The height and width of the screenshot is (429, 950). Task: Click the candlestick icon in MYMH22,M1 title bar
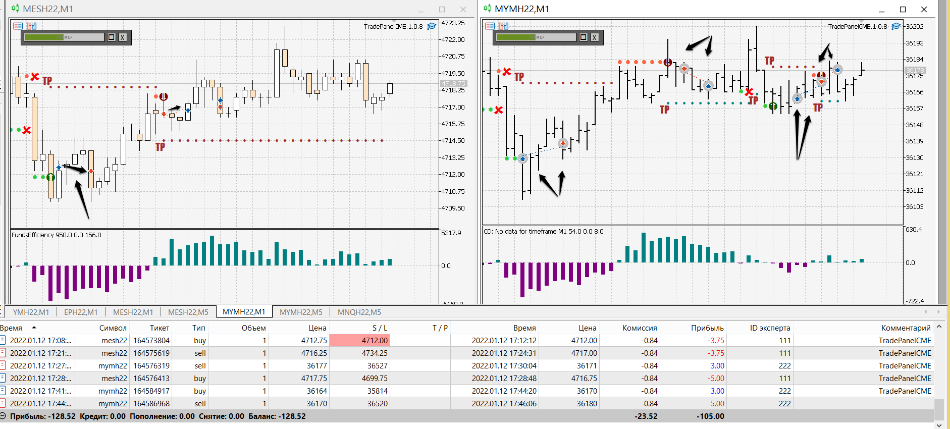point(487,9)
